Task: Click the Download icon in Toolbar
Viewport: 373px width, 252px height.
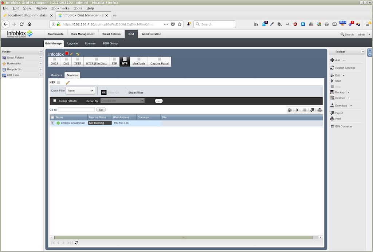Action: 332,106
